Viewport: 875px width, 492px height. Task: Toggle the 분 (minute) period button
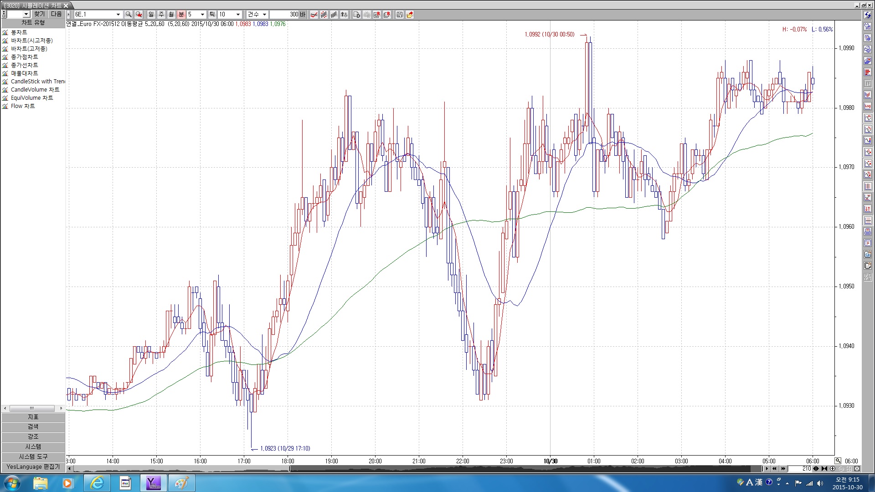click(x=181, y=15)
